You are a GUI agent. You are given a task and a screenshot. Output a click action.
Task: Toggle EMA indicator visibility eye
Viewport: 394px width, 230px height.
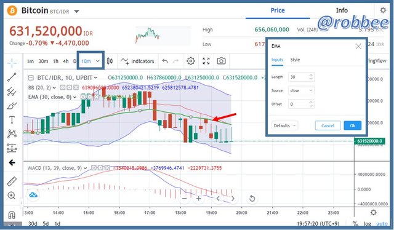click(x=84, y=97)
